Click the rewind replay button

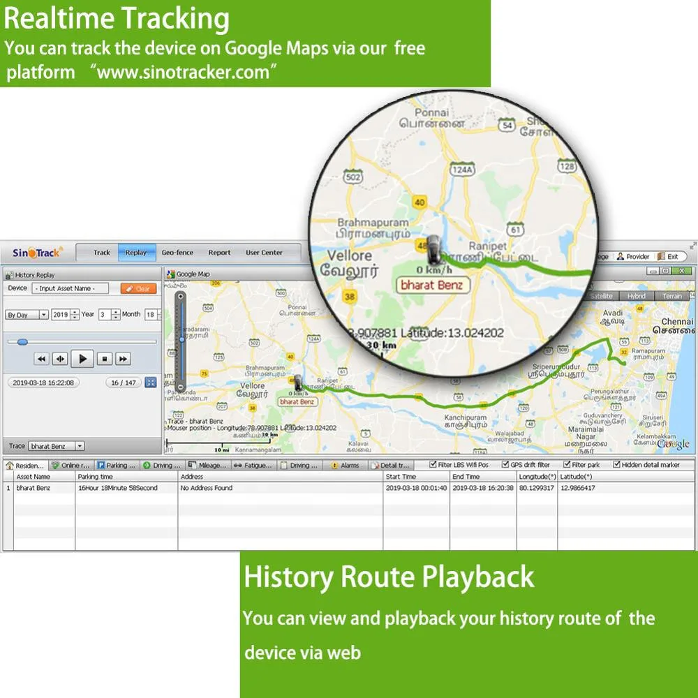41,359
